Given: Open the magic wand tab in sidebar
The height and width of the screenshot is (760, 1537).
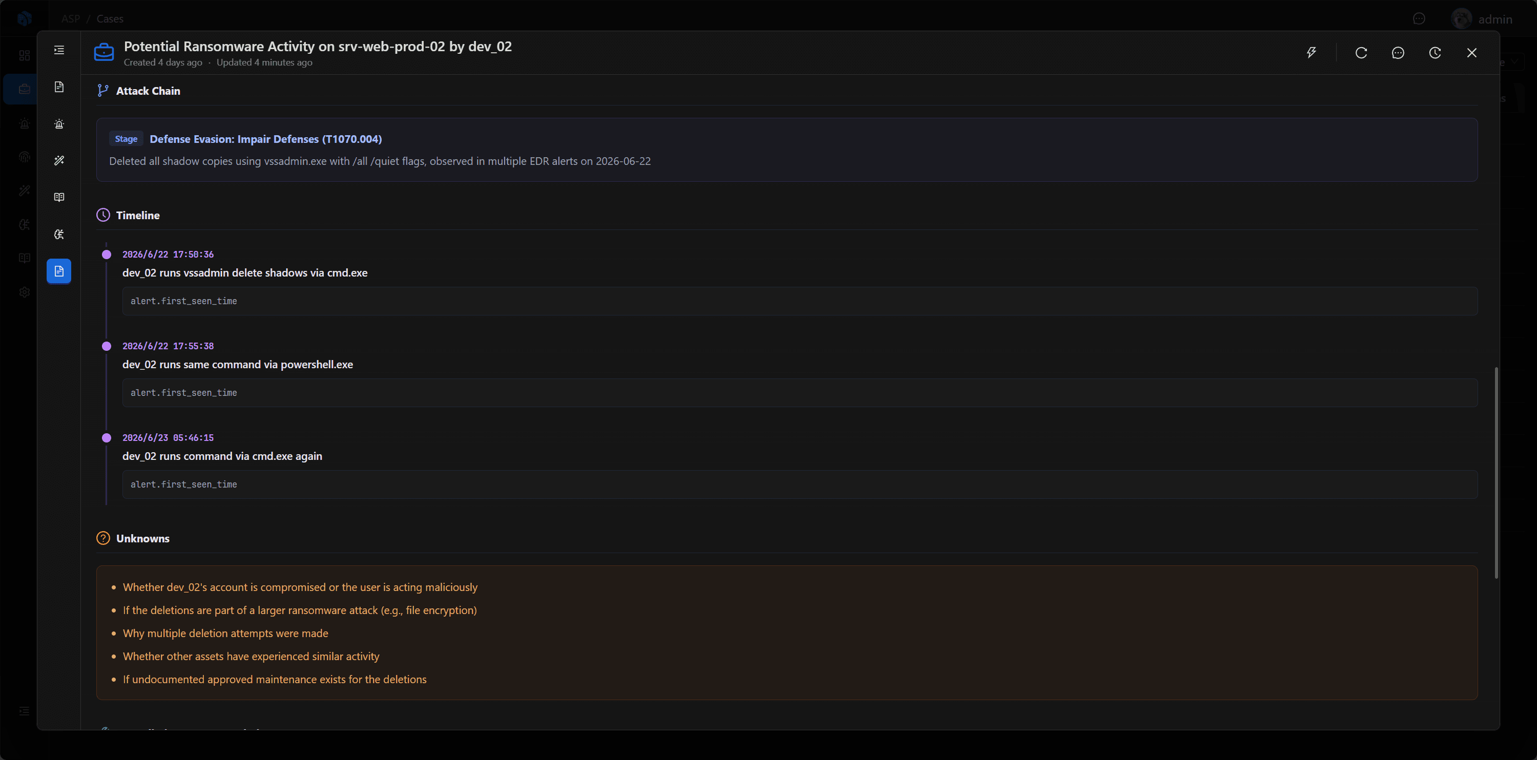Looking at the screenshot, I should pyautogui.click(x=59, y=160).
